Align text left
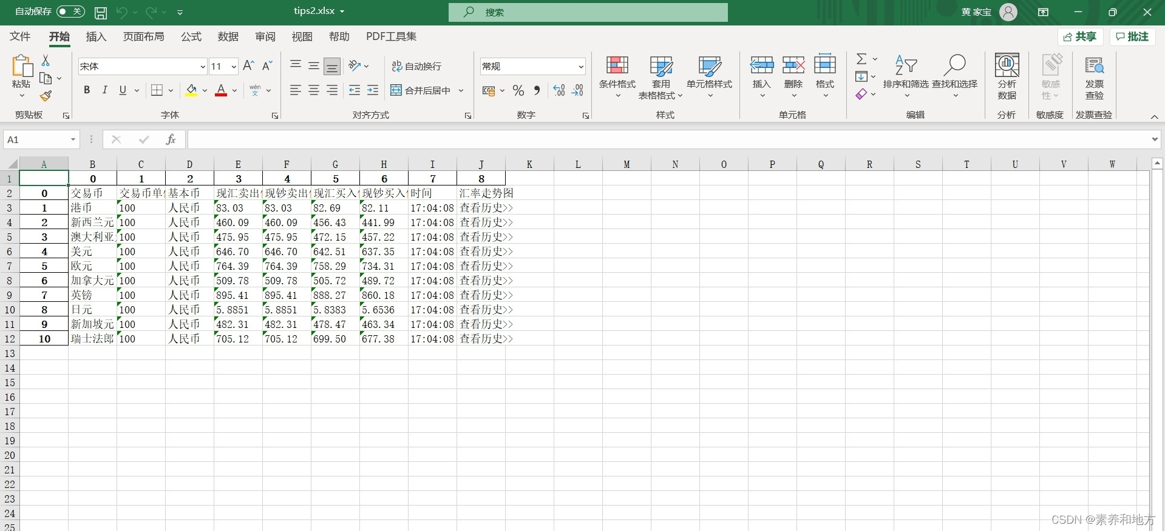The width and height of the screenshot is (1165, 531). point(296,90)
